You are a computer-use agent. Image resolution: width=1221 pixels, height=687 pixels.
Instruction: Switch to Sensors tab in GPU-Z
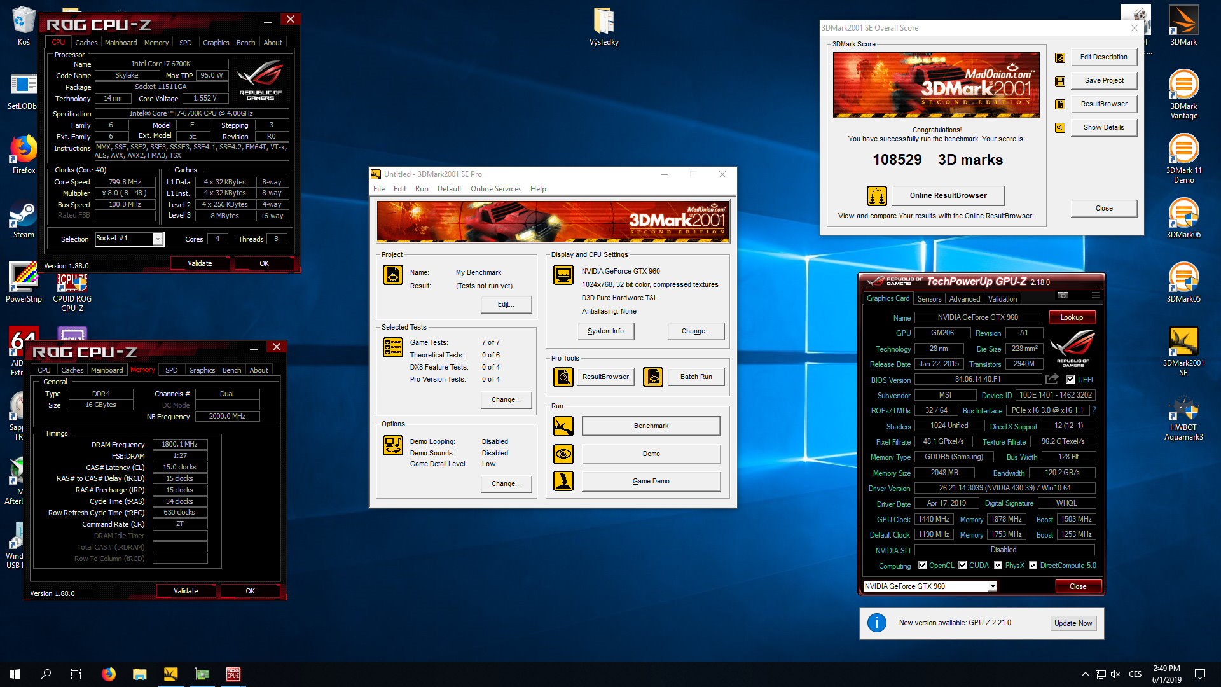[x=929, y=299]
